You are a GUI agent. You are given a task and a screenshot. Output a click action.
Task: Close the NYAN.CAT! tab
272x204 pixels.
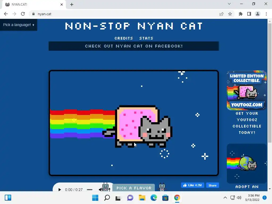(x=62, y=5)
